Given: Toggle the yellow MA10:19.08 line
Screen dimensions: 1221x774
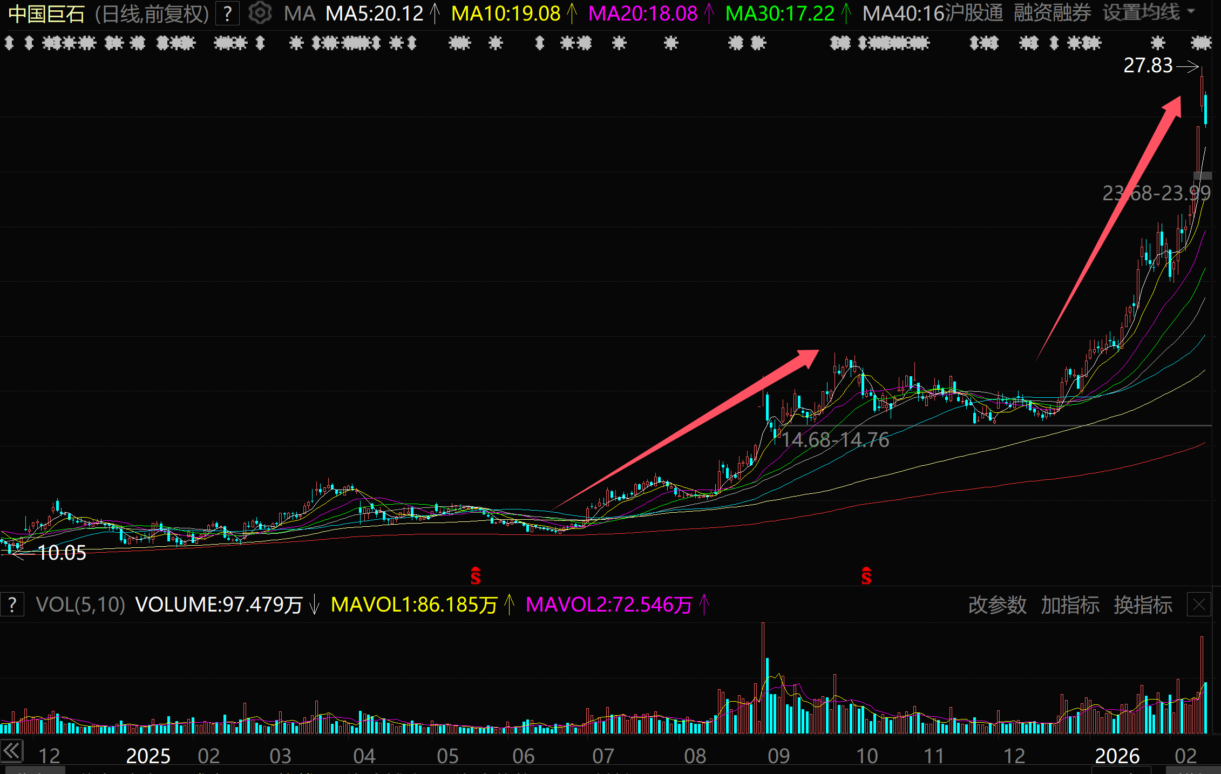Looking at the screenshot, I should 506,13.
